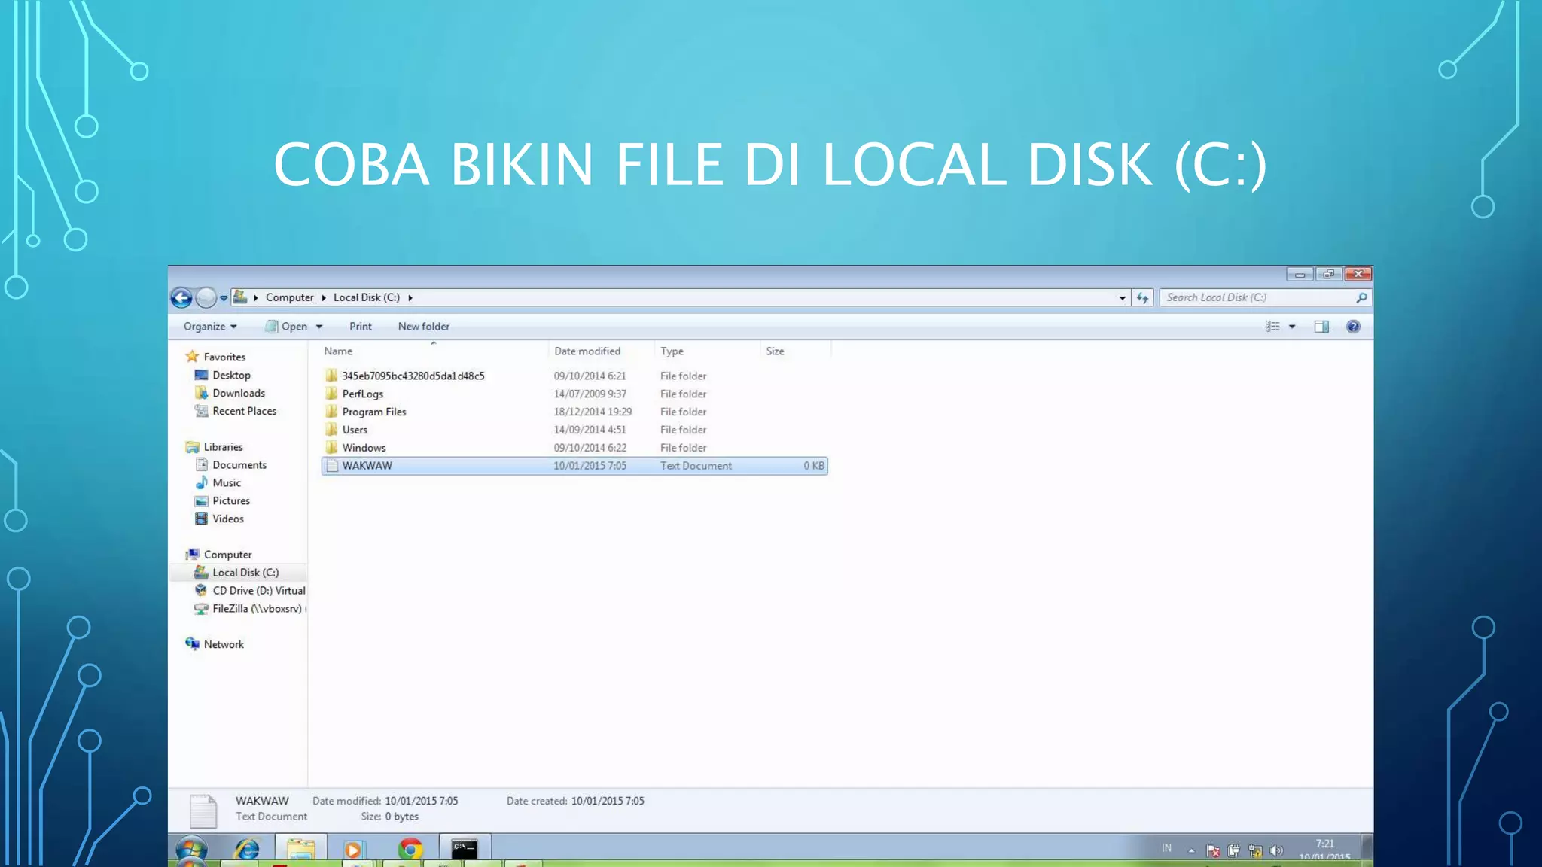Click the Refresh button beside address bar

pos(1142,298)
